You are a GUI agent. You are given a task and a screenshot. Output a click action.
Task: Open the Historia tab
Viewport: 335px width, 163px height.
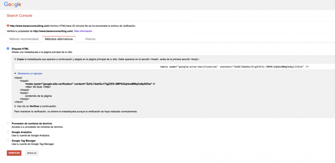coord(90,39)
